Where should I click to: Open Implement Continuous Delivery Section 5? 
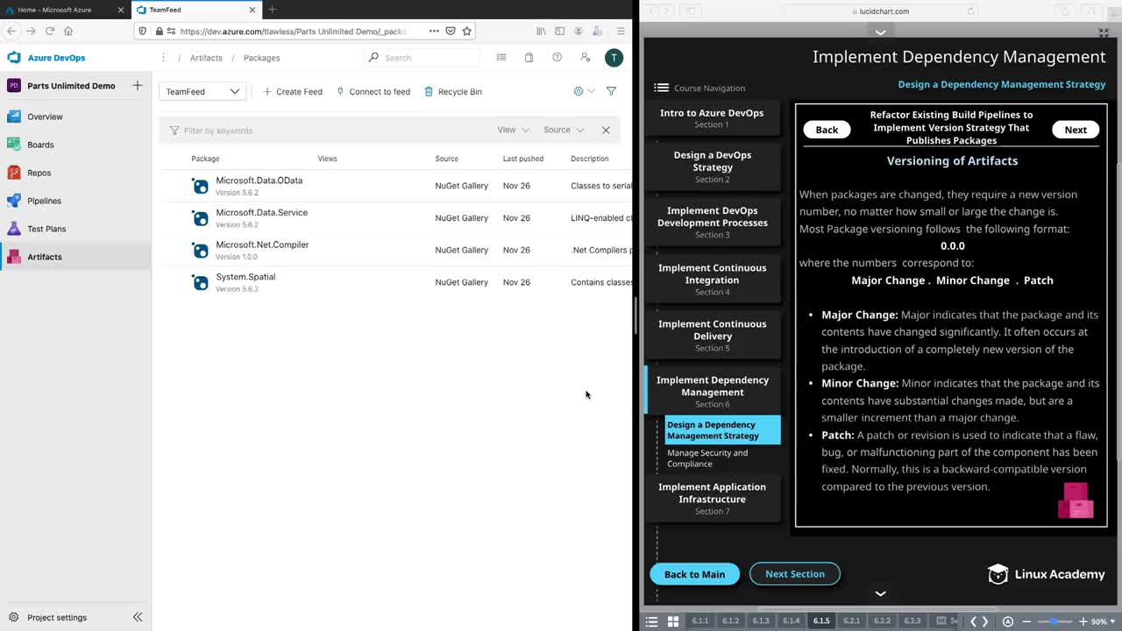pyautogui.click(x=712, y=336)
